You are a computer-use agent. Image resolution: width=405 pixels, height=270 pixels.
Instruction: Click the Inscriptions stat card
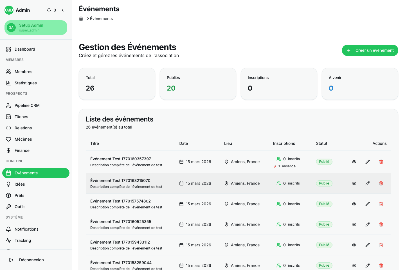(x=279, y=84)
